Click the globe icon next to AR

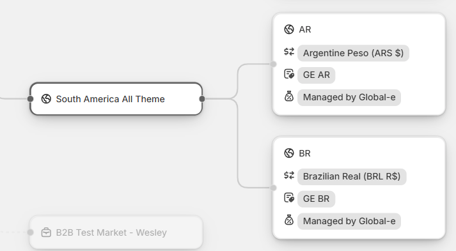tap(289, 29)
